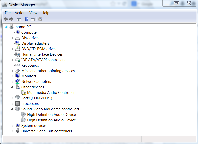Click the Other devices question-mark icon
The width and height of the screenshot is (198, 144).
click(18, 87)
